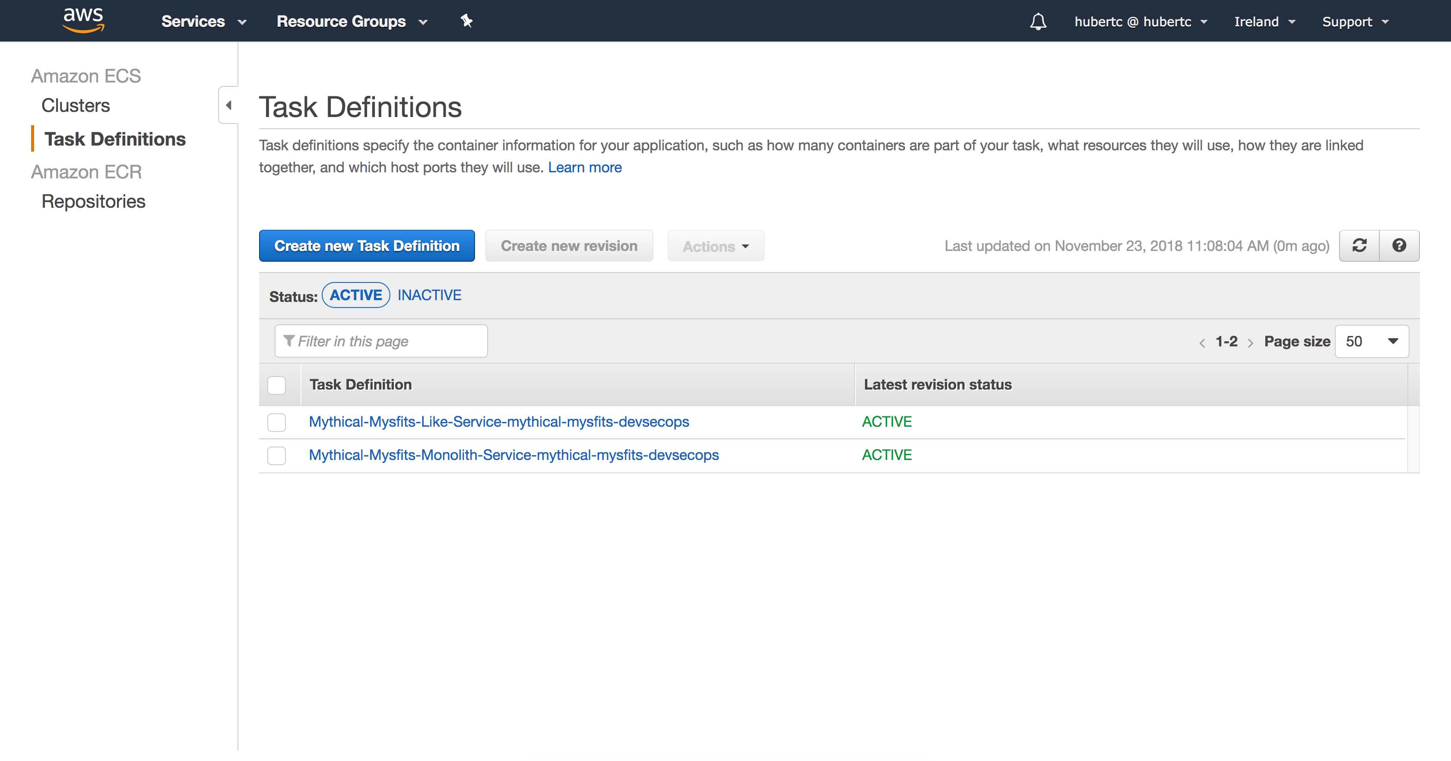Click the pin shortcut icon in header
The height and width of the screenshot is (761, 1451).
point(466,22)
